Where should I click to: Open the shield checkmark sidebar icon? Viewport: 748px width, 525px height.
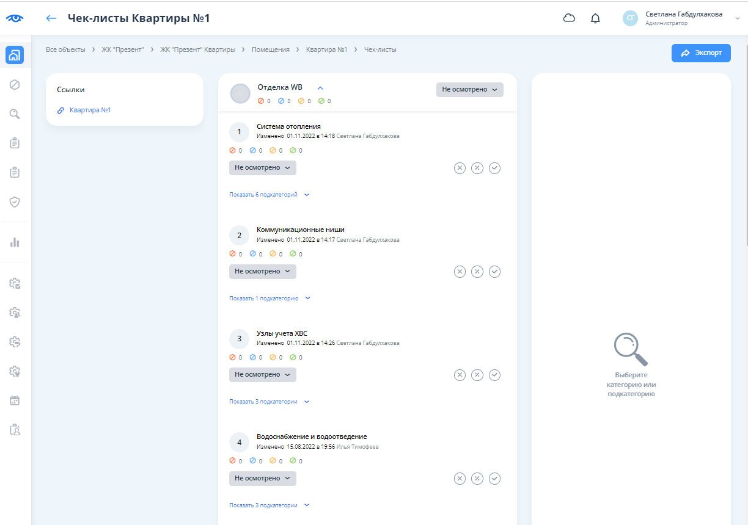tap(15, 201)
